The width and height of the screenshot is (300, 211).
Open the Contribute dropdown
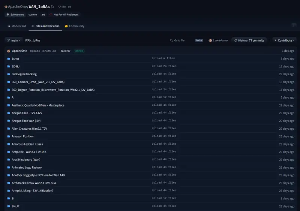tap(285, 40)
